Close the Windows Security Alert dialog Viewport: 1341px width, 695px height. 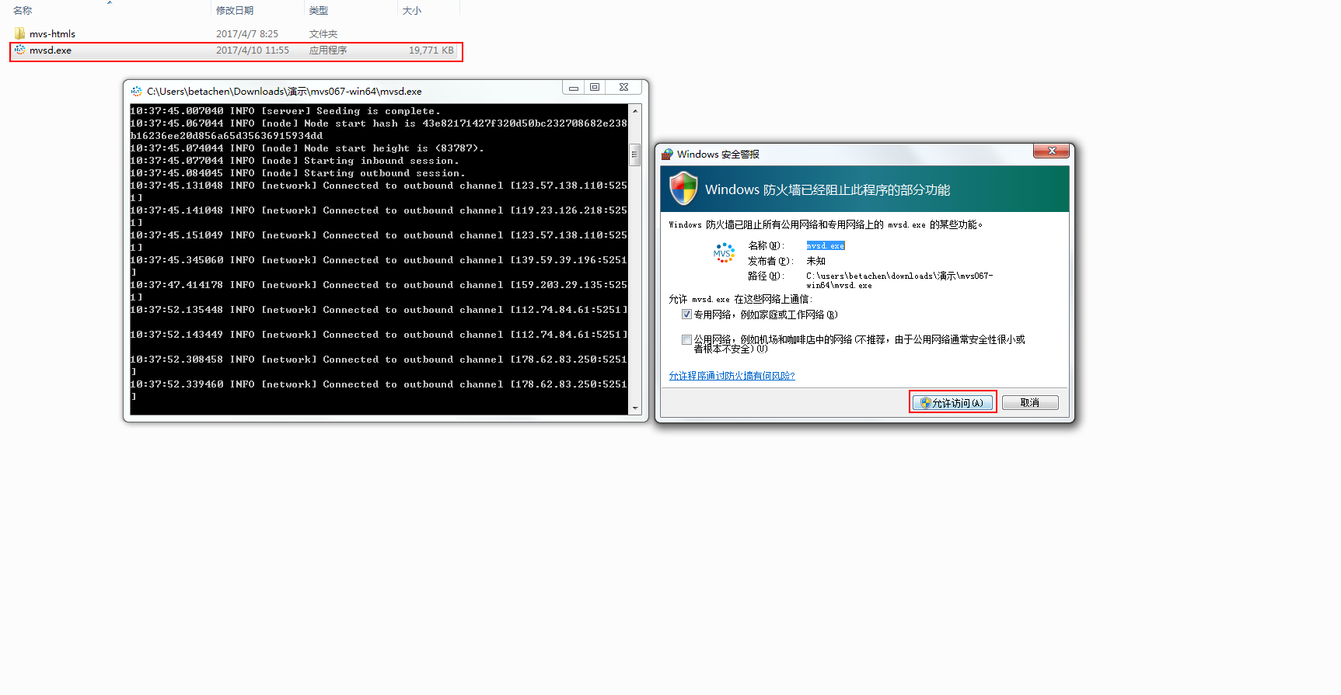pyautogui.click(x=1052, y=151)
